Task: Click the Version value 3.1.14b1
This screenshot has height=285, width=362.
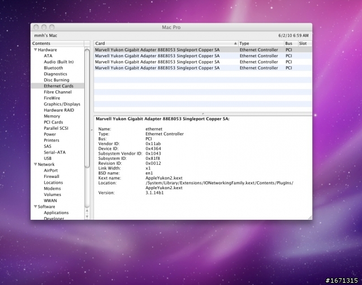Action: point(154,193)
